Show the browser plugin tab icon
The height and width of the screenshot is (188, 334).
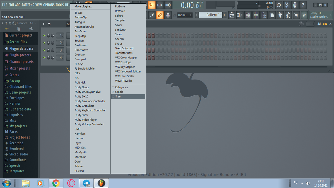pos(31,29)
